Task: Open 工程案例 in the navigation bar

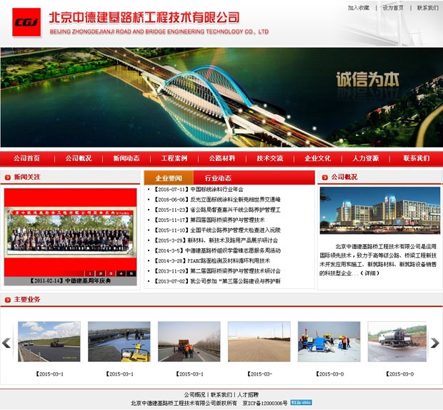Action: [174, 158]
